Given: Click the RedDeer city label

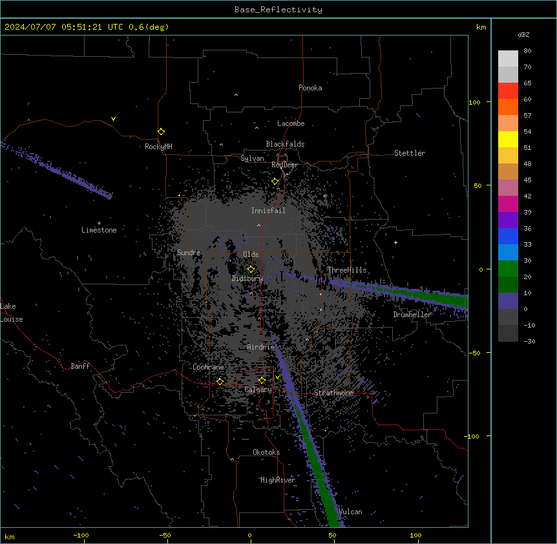Looking at the screenshot, I should (284, 165).
